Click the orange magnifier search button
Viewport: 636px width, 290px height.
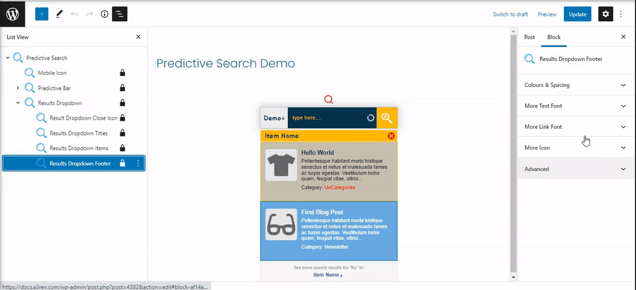[x=387, y=118]
